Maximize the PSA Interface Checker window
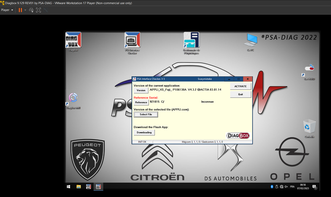 tap(238, 79)
